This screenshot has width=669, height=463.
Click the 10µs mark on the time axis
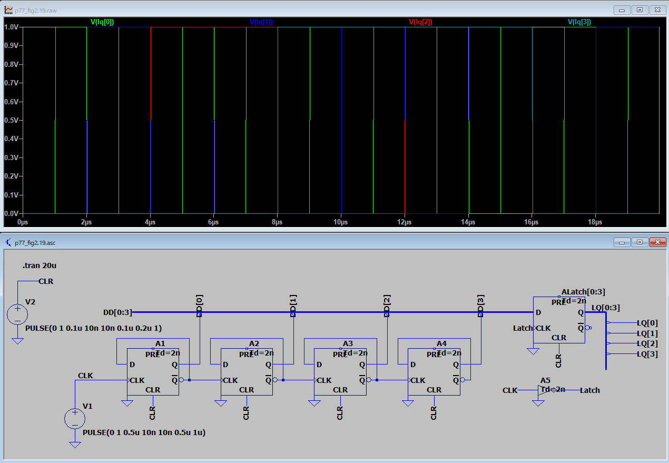click(341, 222)
